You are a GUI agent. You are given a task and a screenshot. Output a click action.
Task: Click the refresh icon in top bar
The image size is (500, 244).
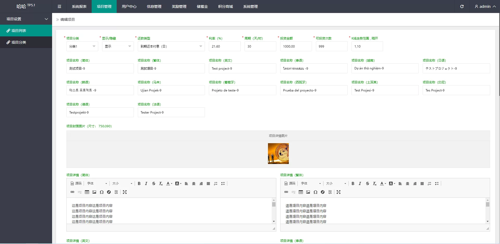click(462, 6)
